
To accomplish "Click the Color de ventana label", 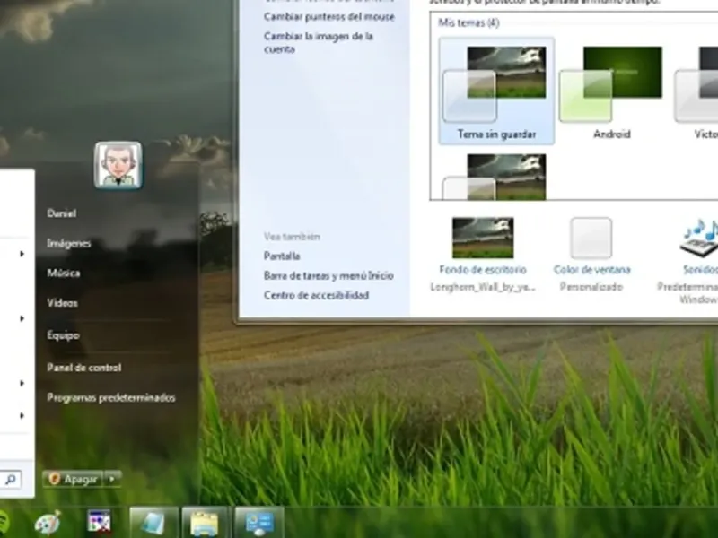I will pos(591,270).
